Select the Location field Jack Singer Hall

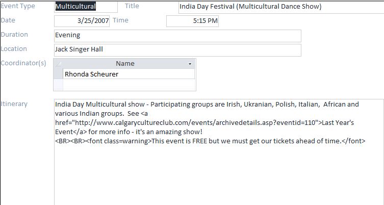pyautogui.click(x=177, y=49)
